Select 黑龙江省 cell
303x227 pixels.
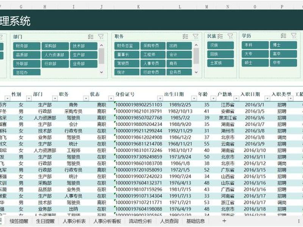pyautogui.click(x=228, y=118)
